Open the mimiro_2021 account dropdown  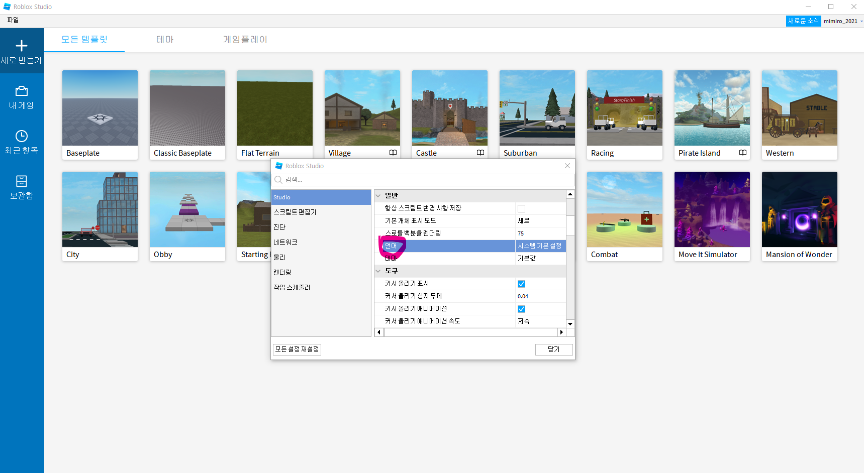point(842,21)
